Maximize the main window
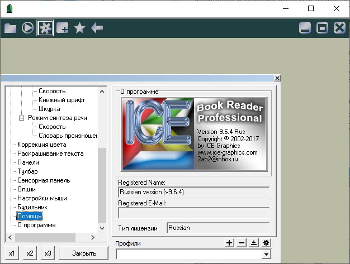 [311, 8]
